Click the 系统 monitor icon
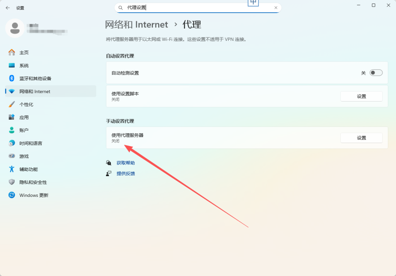Screen dimensions: 396x276 12,66
